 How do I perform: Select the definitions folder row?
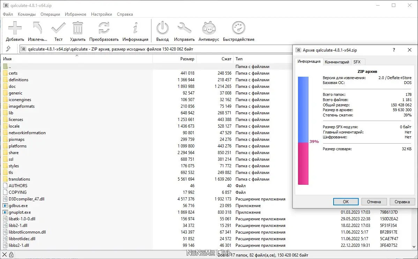pyautogui.click(x=146, y=80)
